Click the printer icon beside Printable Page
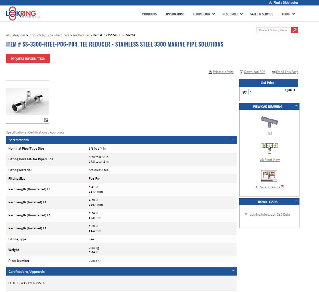The image size is (319, 292). [x=210, y=72]
